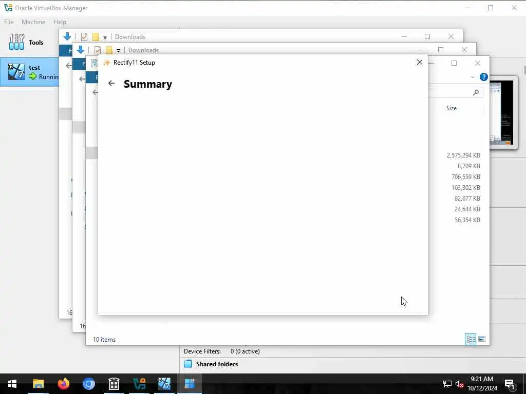The image size is (526, 394).
Task: Select file row sized 163,302 KB
Action: (x=465, y=188)
